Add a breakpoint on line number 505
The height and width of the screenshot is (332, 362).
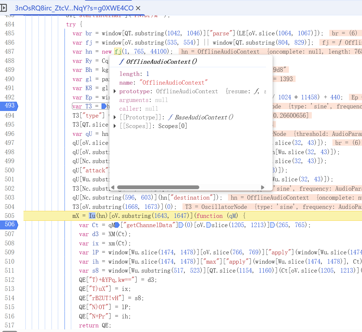click(9, 216)
